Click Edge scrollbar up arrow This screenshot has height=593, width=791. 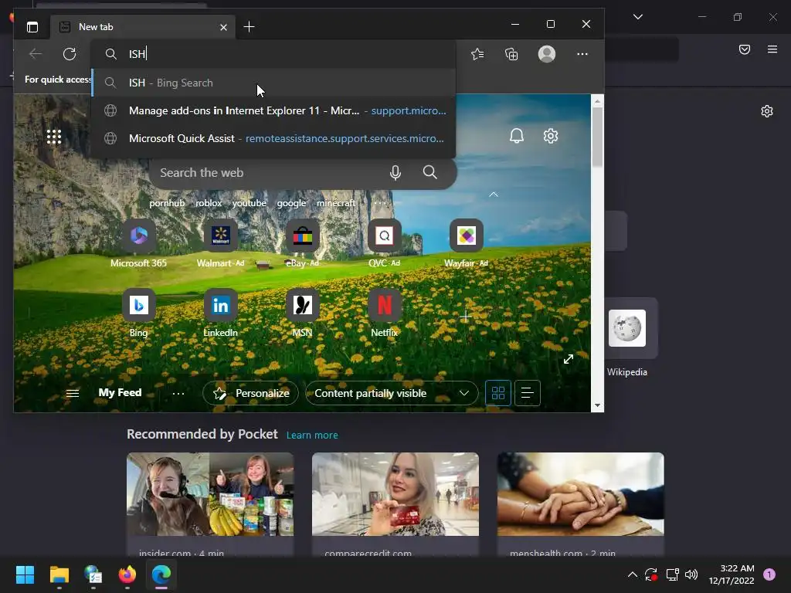tap(597, 101)
